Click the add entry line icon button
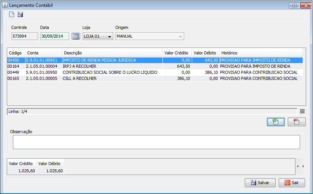The width and height of the screenshot is (313, 194). 276,122
